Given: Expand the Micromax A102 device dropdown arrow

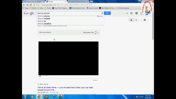Looking at the screenshot, I should coord(98,32).
